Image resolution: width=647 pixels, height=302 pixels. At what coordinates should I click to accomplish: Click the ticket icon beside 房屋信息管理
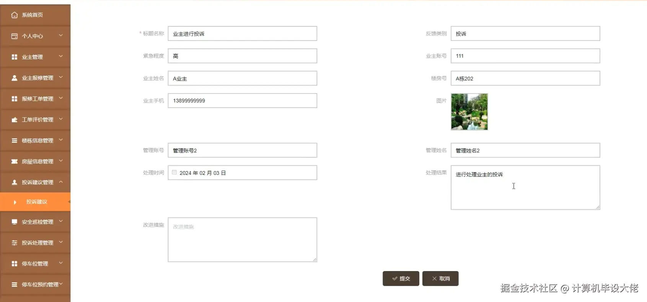click(x=15, y=161)
